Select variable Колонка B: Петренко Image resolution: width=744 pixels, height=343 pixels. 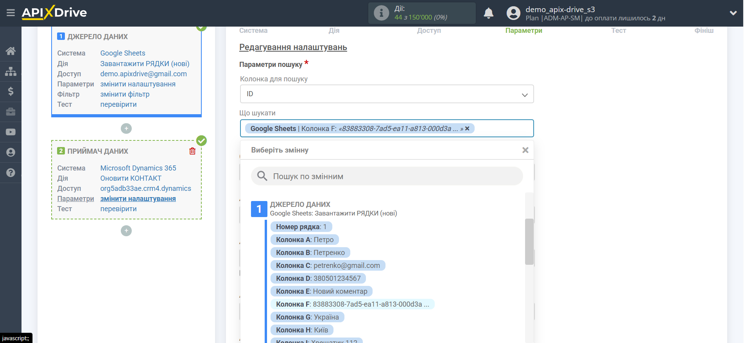click(310, 253)
